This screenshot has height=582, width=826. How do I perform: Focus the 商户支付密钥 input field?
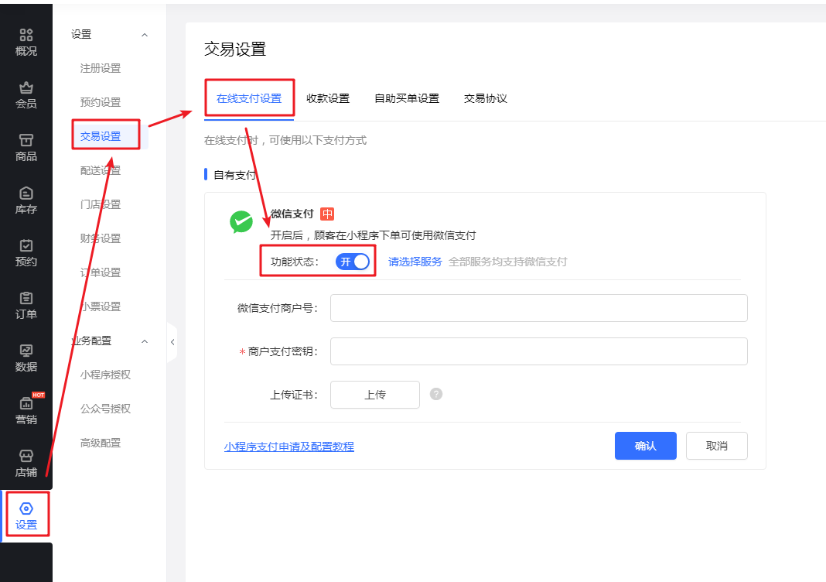(539, 351)
